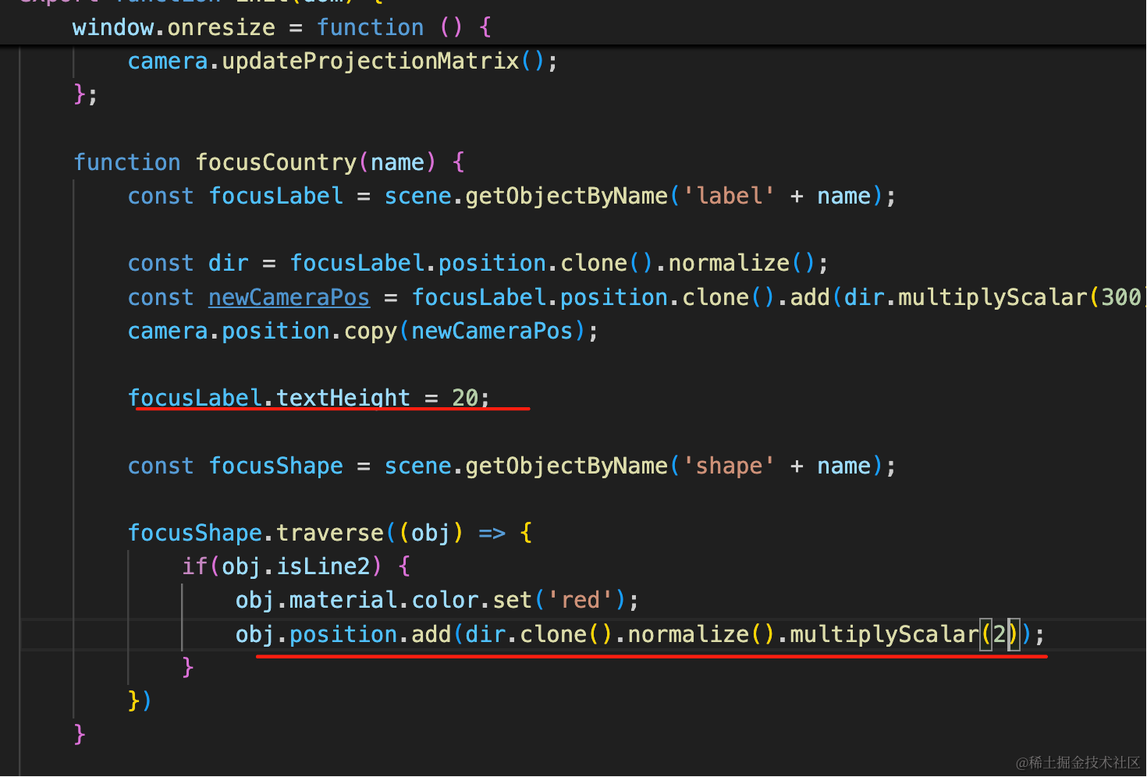Click the 'label' string literal
Screen dimensions: 1147x777
pos(730,196)
